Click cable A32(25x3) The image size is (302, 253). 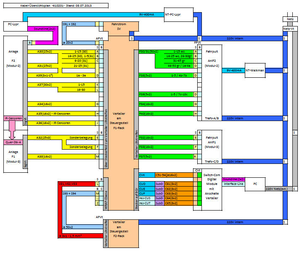(45, 137)
